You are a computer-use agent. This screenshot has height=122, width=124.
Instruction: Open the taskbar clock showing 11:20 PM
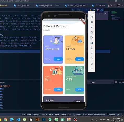coord(115,120)
